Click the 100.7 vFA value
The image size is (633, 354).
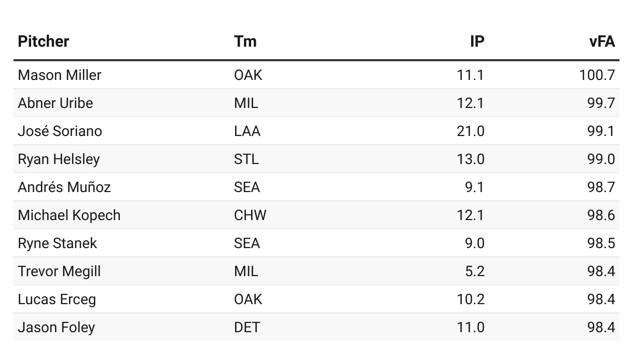pos(597,75)
